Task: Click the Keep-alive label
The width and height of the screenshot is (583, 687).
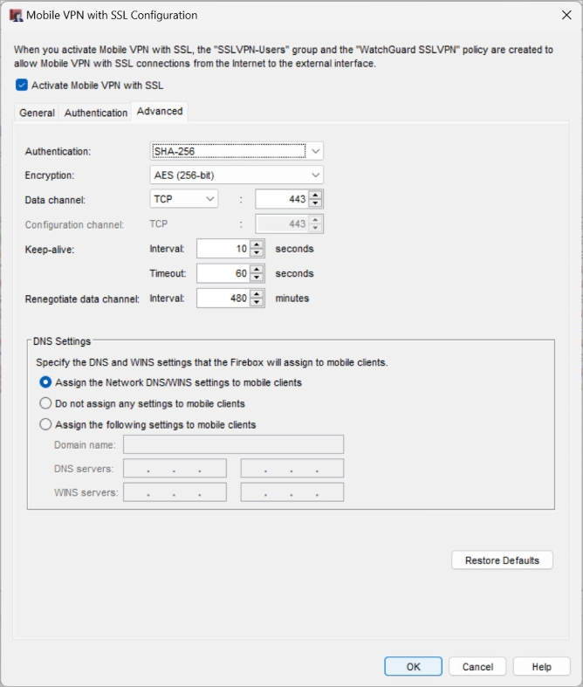Action: pos(50,250)
